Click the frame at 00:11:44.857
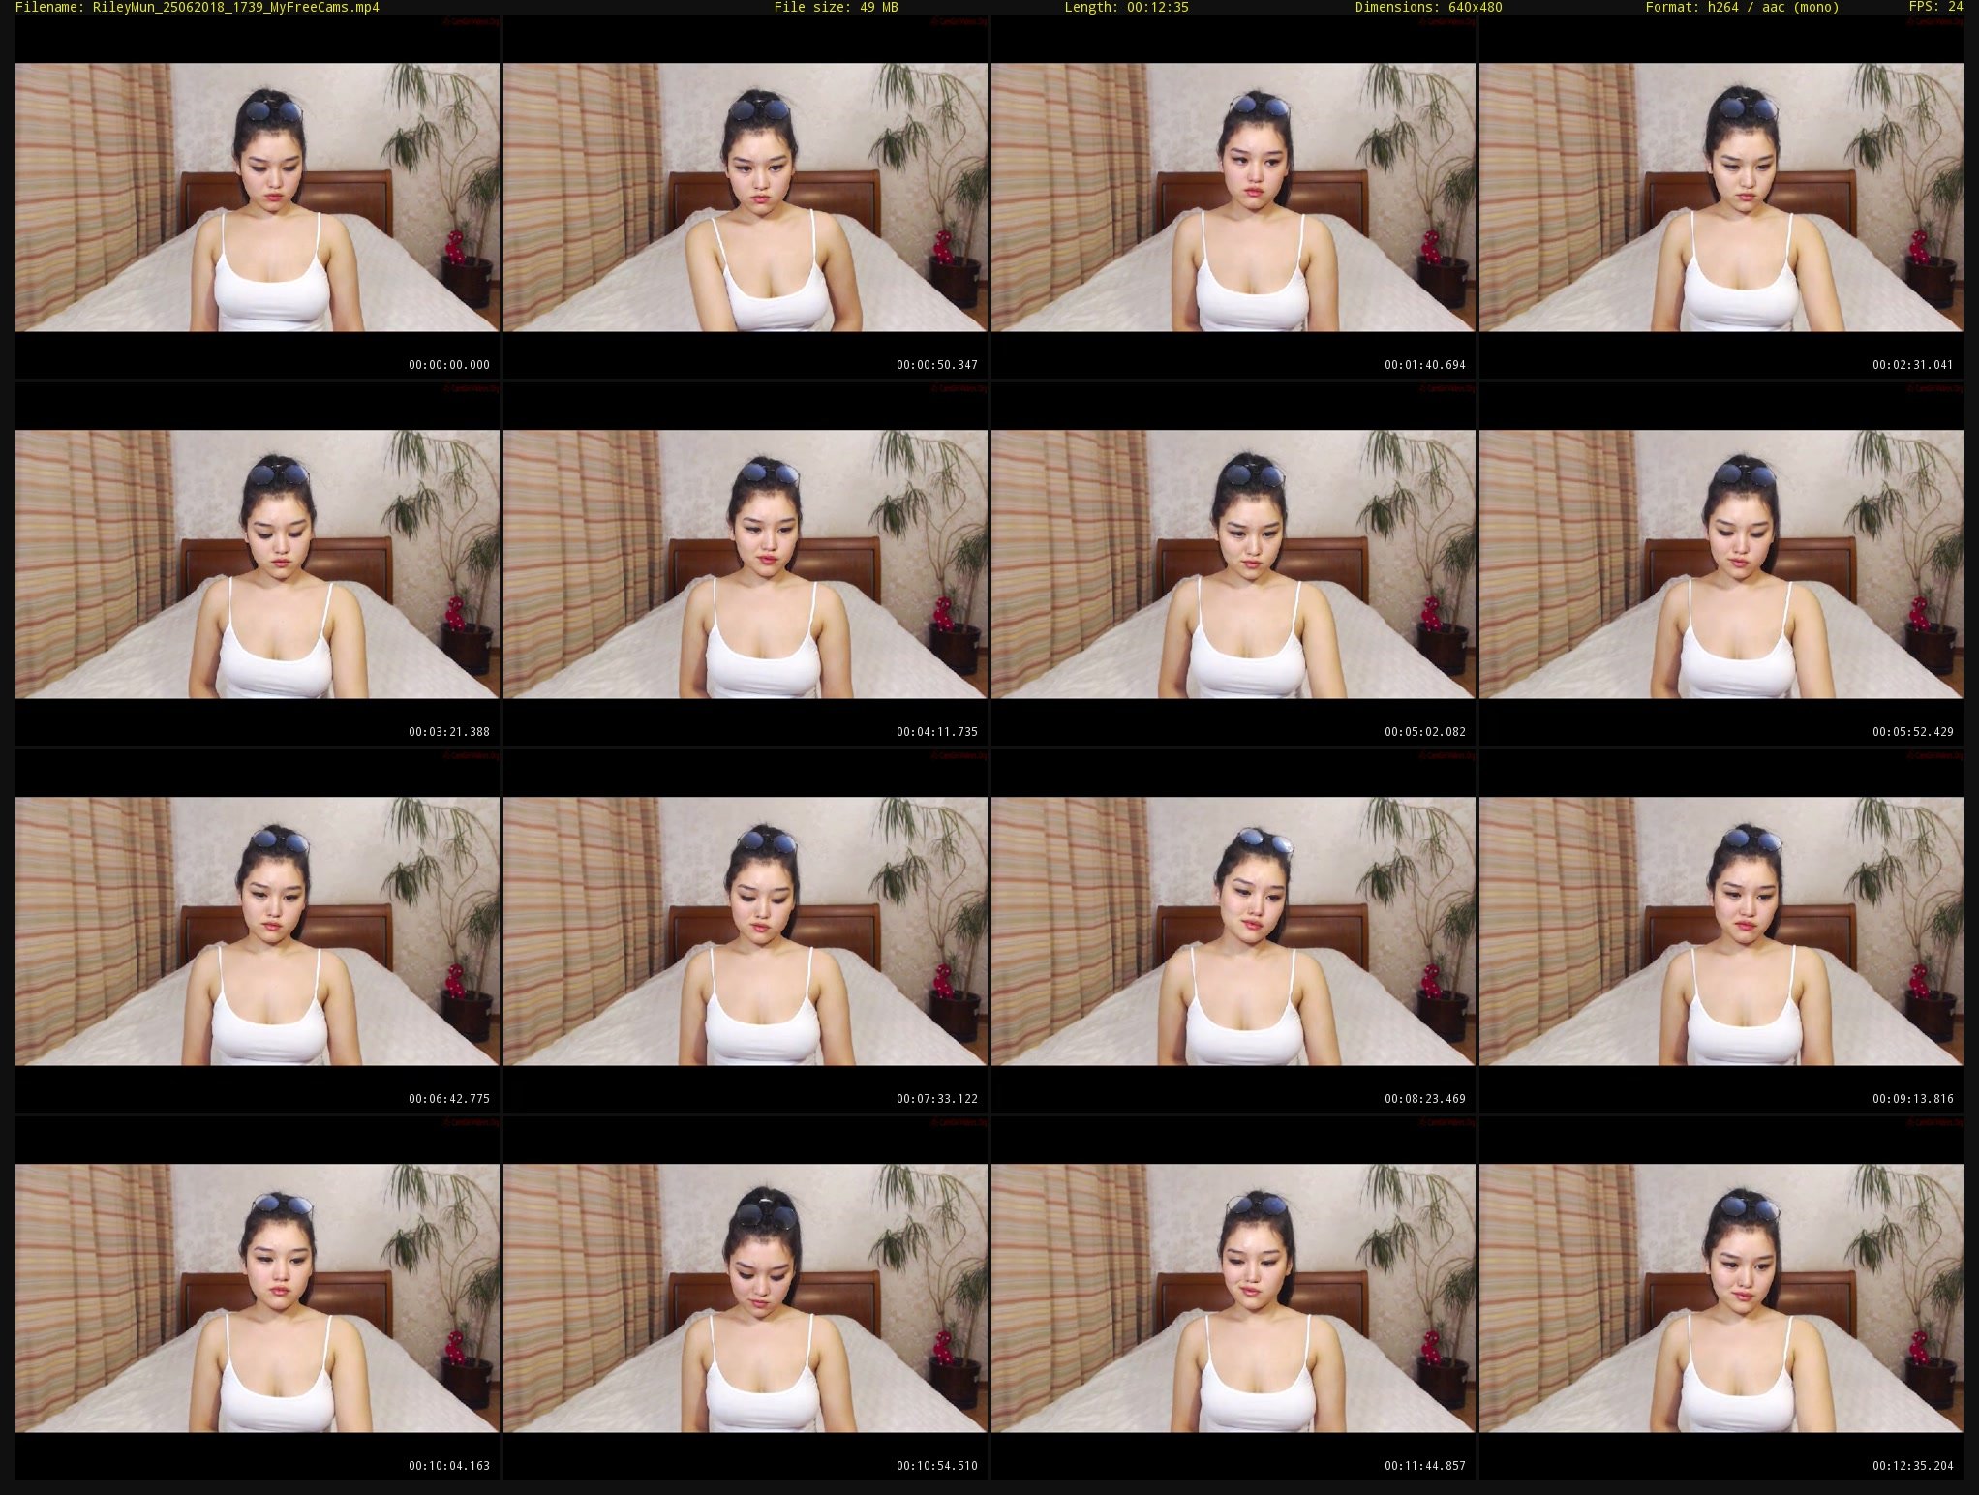 pos(1233,1298)
